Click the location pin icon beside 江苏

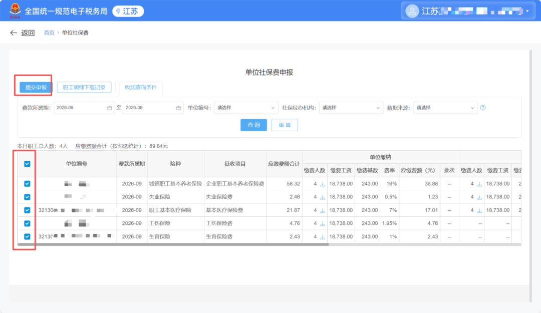click(x=118, y=12)
